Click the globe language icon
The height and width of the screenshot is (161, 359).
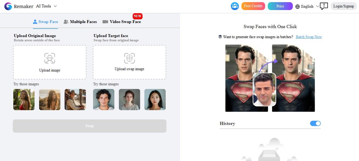pos(298,6)
